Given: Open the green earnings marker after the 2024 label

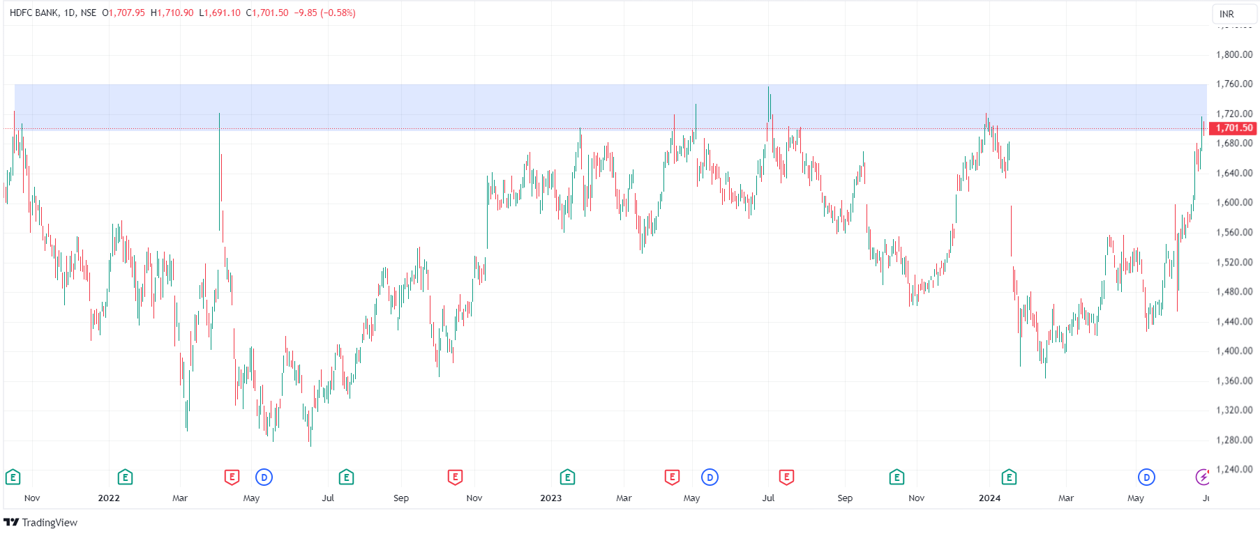Looking at the screenshot, I should 1009,477.
